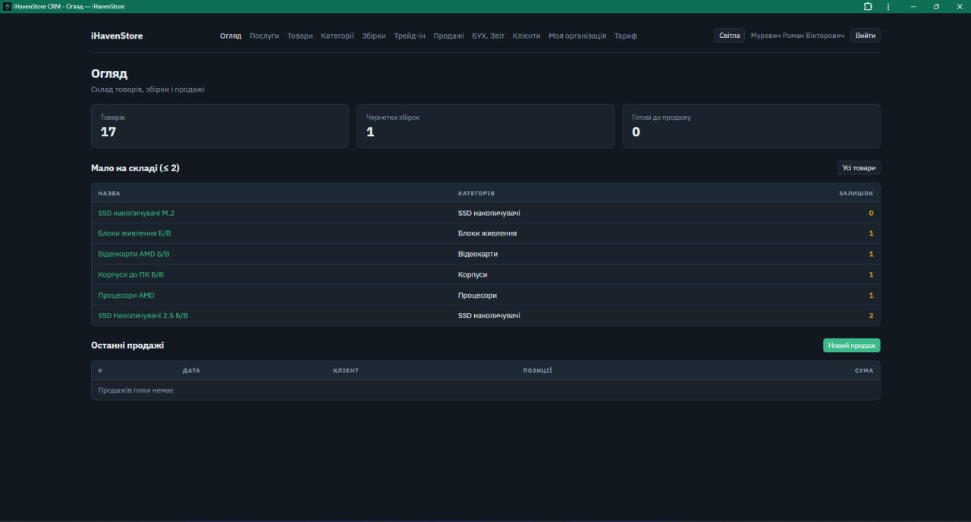
Task: Click the iHavenStore app icon in title bar
Action: point(7,6)
